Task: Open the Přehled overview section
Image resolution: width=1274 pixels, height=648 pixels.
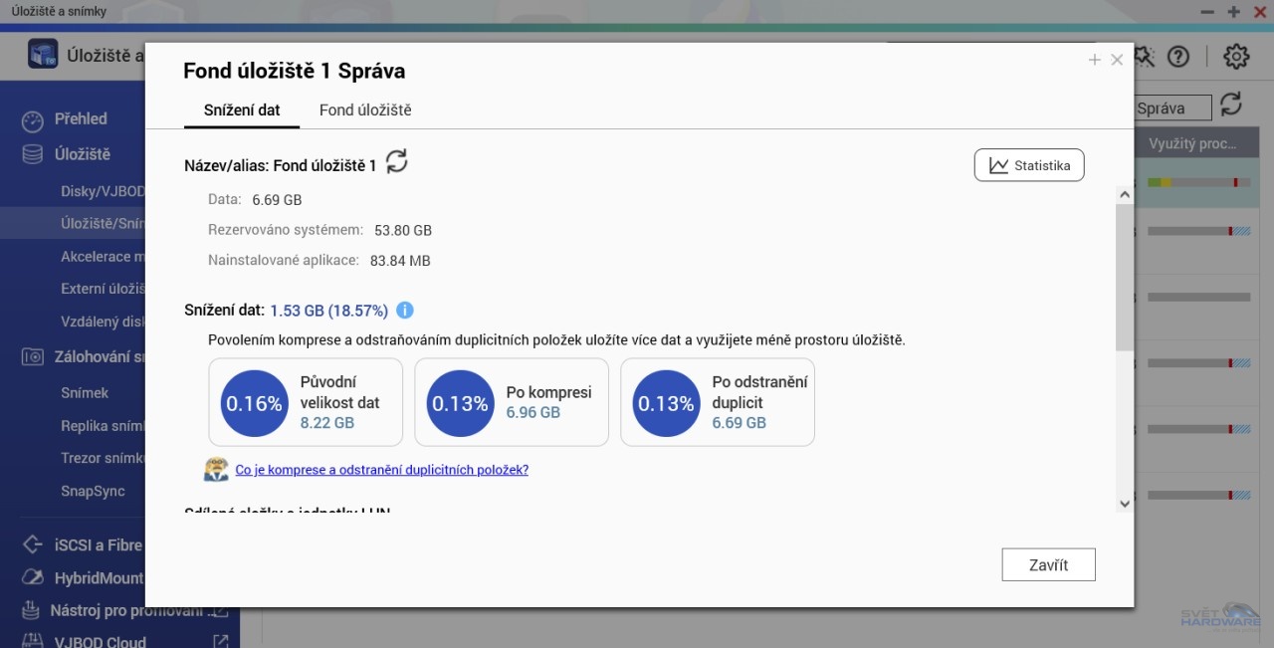Action: point(81,119)
